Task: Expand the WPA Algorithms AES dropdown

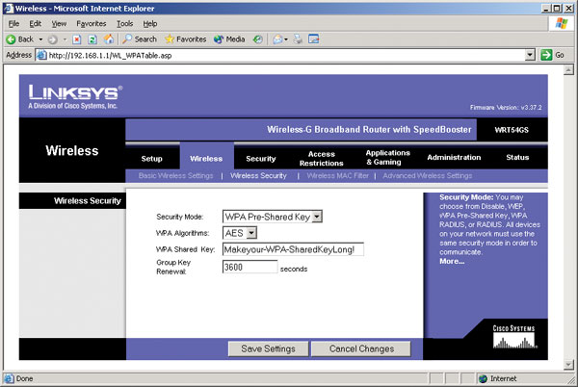Action: click(x=251, y=233)
